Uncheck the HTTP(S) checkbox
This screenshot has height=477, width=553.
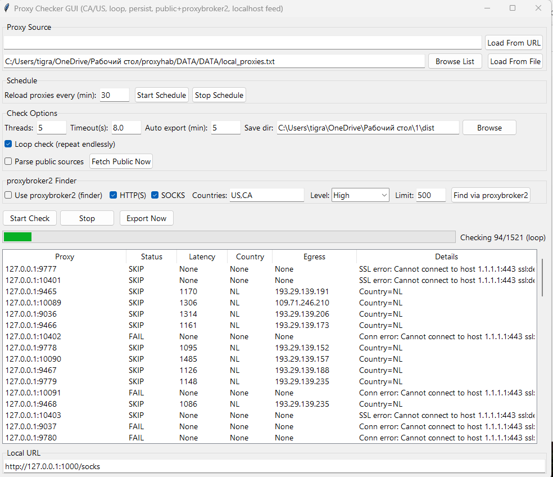coord(114,195)
